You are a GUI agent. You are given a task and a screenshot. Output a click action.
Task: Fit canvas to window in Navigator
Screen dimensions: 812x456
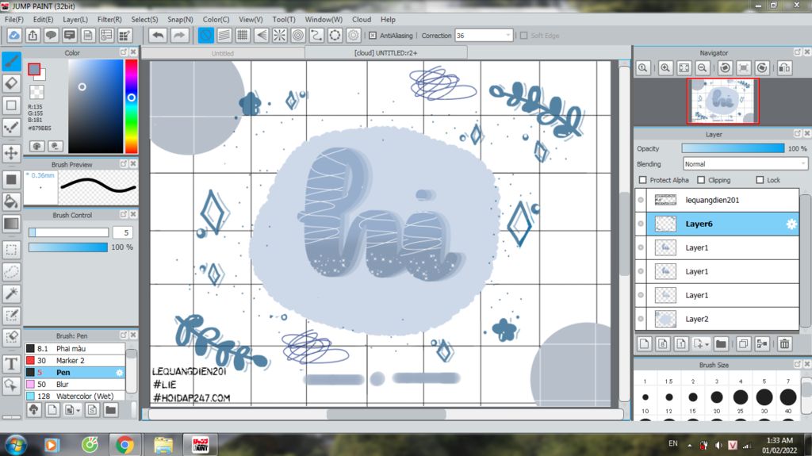(684, 68)
